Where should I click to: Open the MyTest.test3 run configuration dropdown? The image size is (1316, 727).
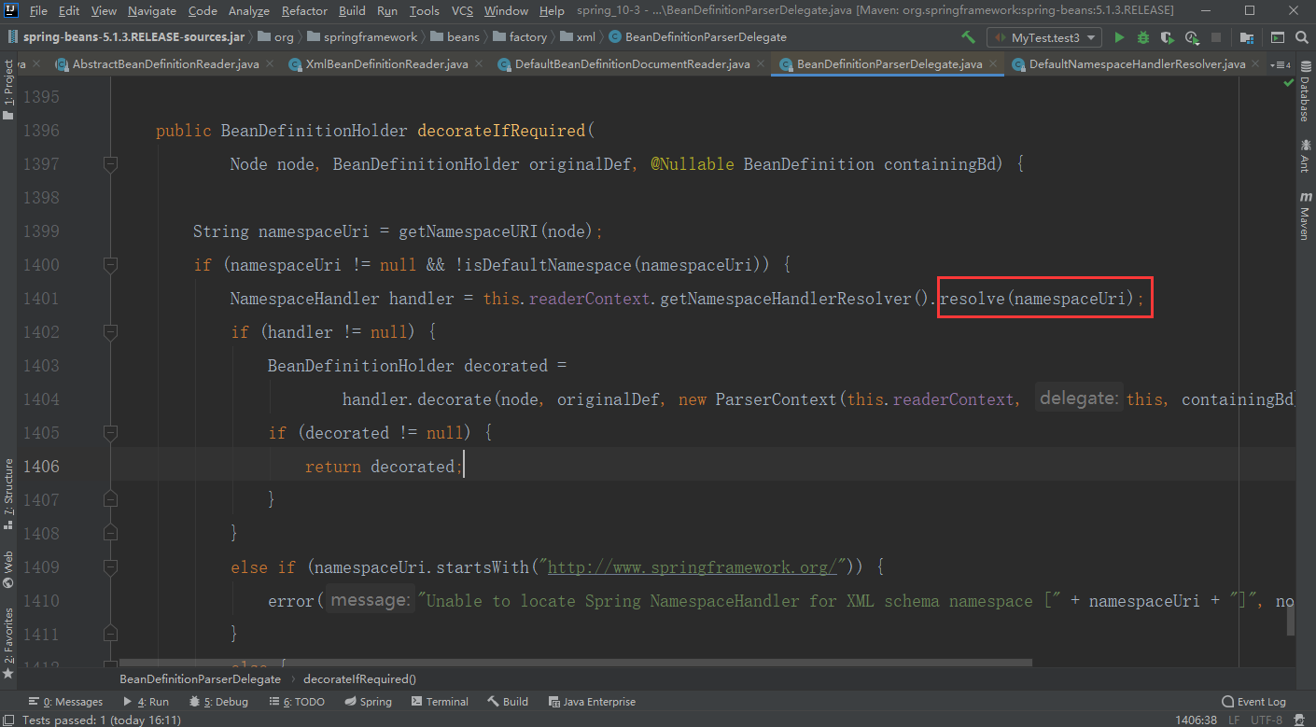[x=1043, y=37]
